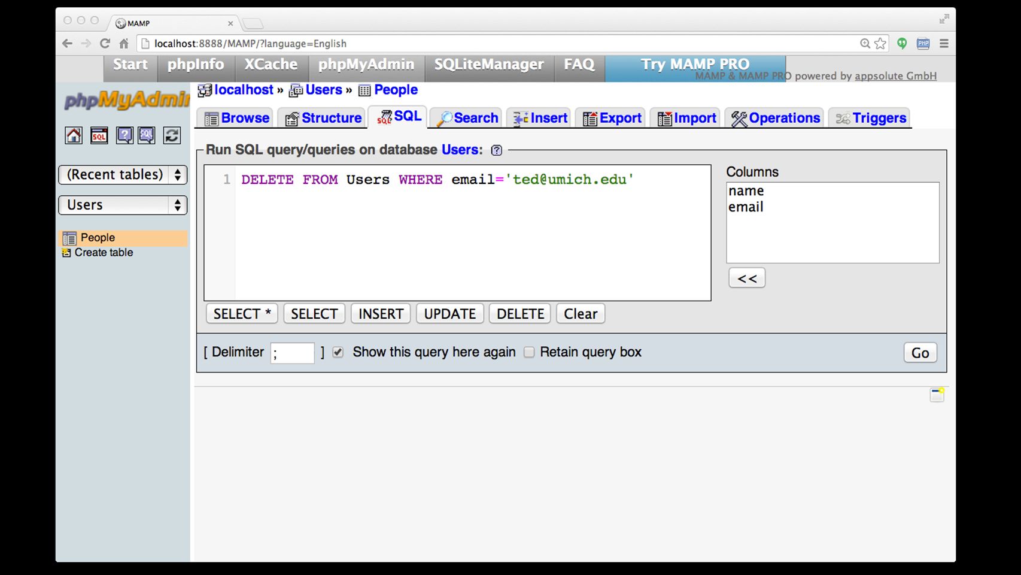Open the Search tab
This screenshot has height=575, width=1021.
(x=467, y=118)
